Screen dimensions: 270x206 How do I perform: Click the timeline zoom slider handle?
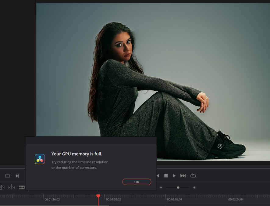[x=178, y=187]
